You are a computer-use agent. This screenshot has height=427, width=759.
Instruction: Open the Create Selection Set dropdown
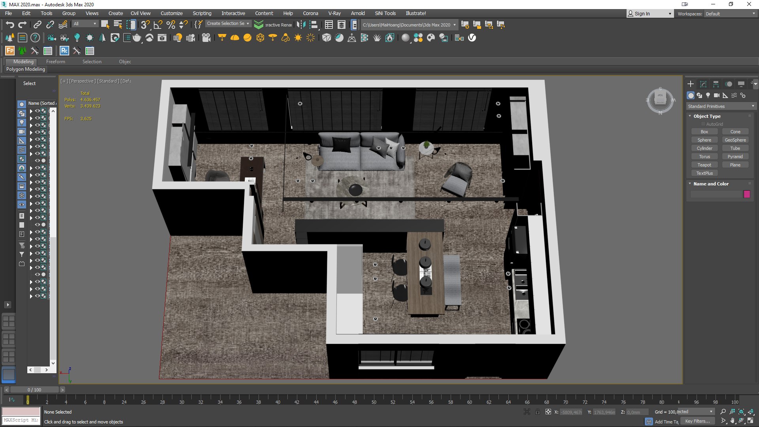click(x=228, y=24)
